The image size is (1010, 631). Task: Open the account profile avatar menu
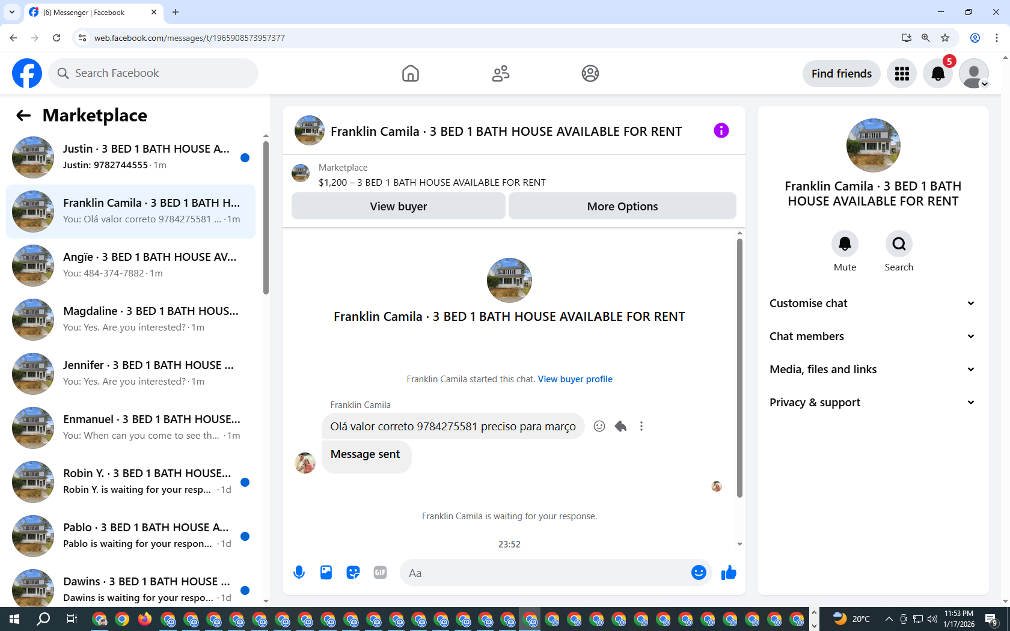pyautogui.click(x=974, y=73)
